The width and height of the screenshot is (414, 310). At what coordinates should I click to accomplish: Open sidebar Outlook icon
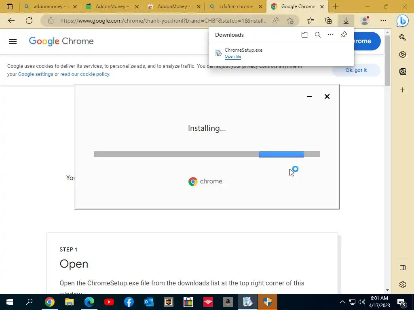click(x=402, y=71)
